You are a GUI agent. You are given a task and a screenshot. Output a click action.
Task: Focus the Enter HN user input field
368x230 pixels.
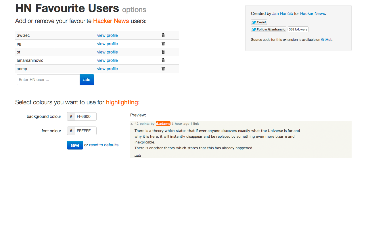pos(48,80)
